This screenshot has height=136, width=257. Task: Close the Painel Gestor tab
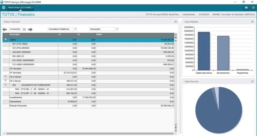coord(32,7)
